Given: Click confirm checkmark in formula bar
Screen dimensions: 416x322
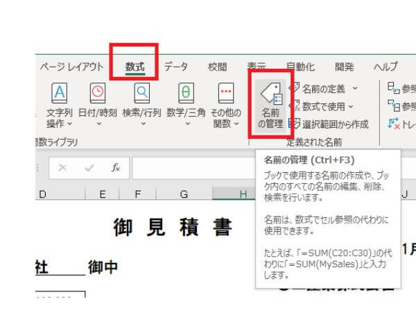Looking at the screenshot, I should point(89,168).
